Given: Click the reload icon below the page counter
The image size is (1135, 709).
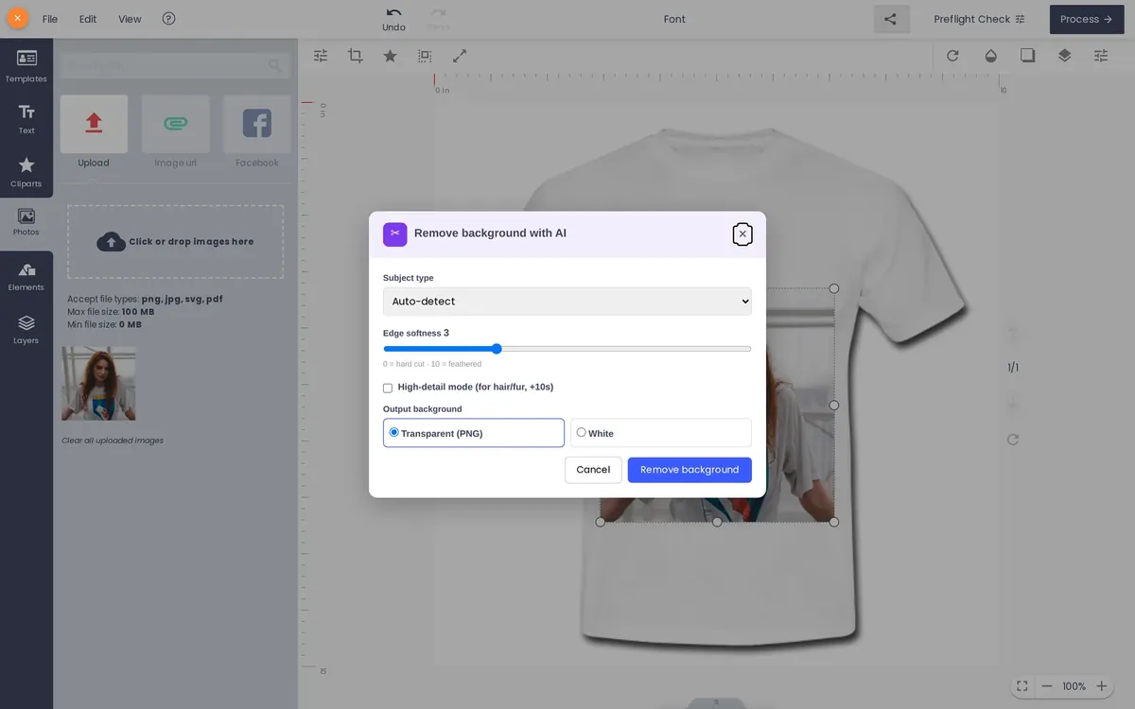Looking at the screenshot, I should click(x=1013, y=440).
